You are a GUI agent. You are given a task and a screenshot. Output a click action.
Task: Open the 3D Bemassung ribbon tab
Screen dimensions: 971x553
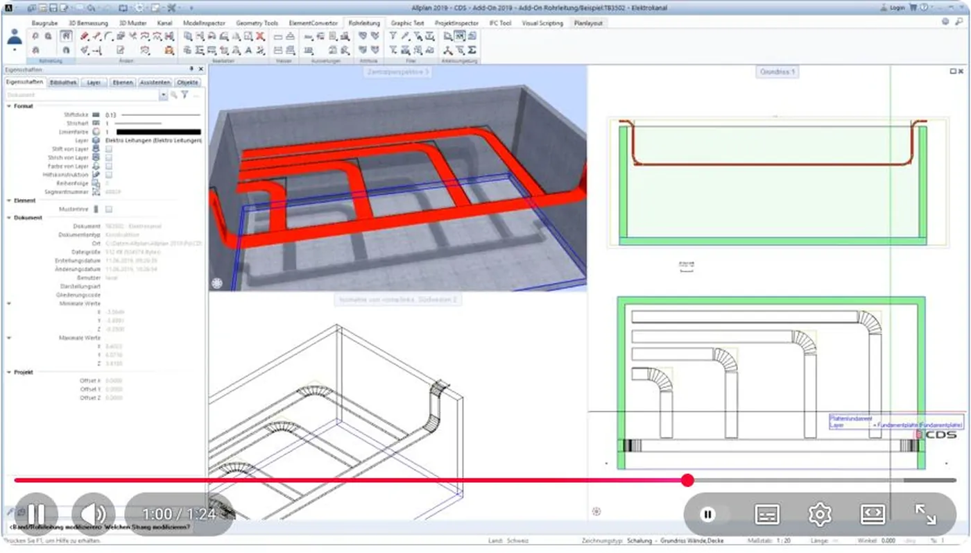pyautogui.click(x=88, y=23)
